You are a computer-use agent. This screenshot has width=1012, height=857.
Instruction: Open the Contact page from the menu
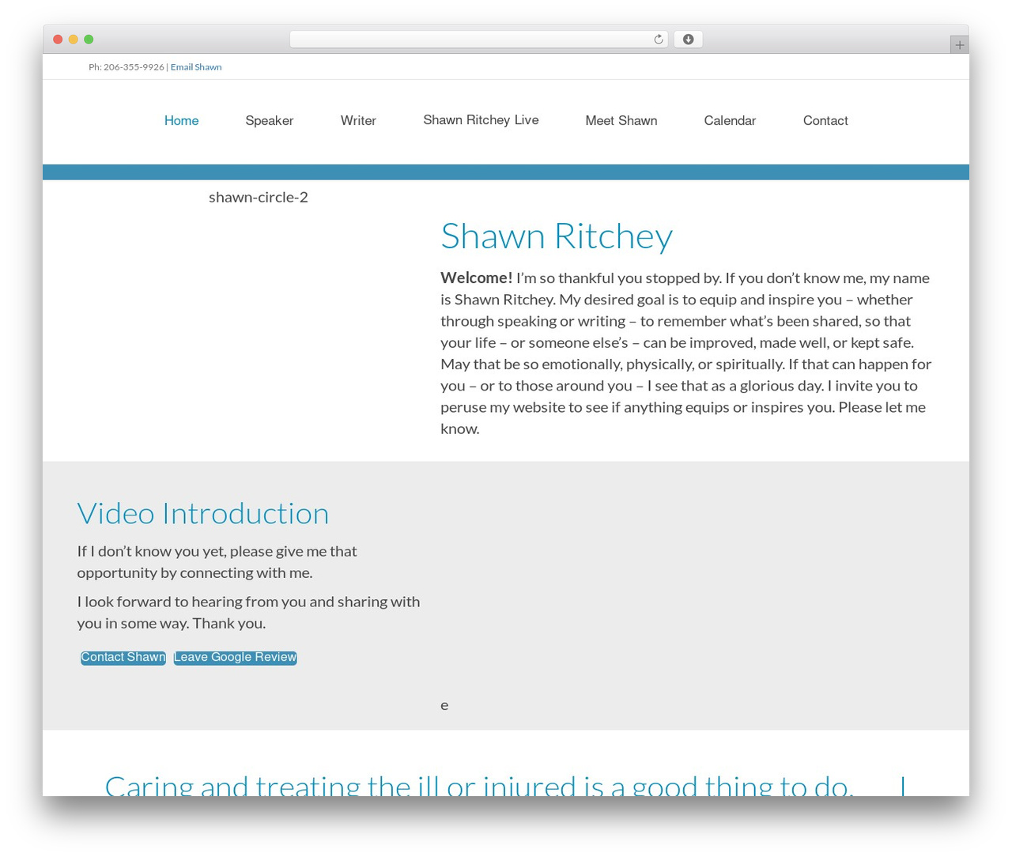click(x=825, y=120)
